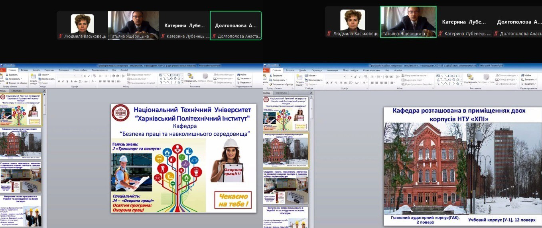542x228 pixels.
Task: Select the text box shape in right PowerPoint gallery
Action: pyautogui.click(x=438, y=76)
